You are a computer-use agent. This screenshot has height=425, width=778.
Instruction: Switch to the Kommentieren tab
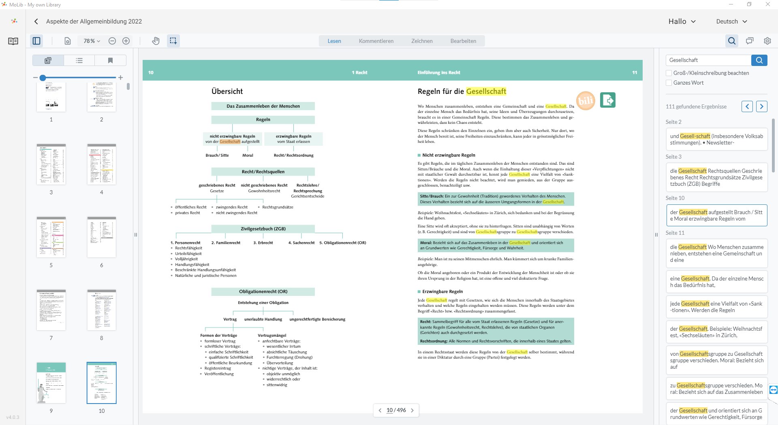(376, 41)
